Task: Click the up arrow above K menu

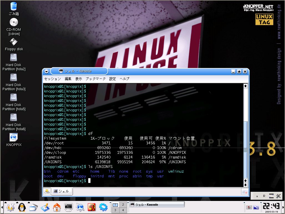Action: coord(6,202)
